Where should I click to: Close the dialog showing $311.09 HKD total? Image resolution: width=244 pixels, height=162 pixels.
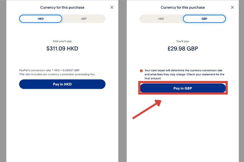pos(112,8)
